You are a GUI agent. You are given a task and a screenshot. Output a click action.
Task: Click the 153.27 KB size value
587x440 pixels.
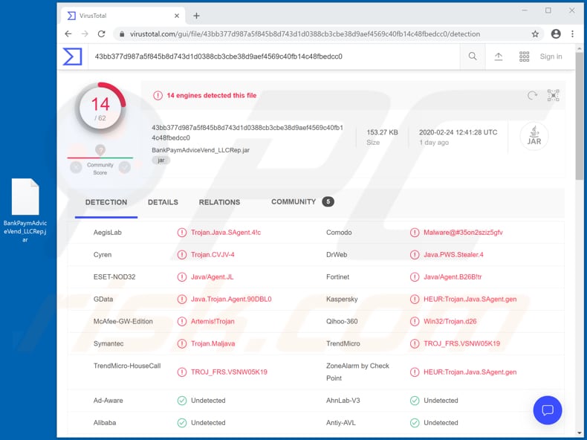tap(382, 132)
